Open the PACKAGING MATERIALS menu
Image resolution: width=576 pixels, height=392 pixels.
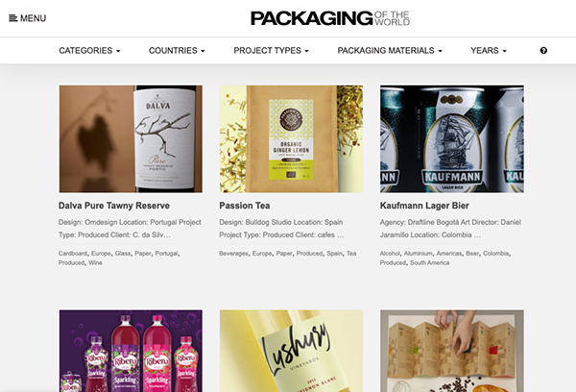click(x=390, y=50)
